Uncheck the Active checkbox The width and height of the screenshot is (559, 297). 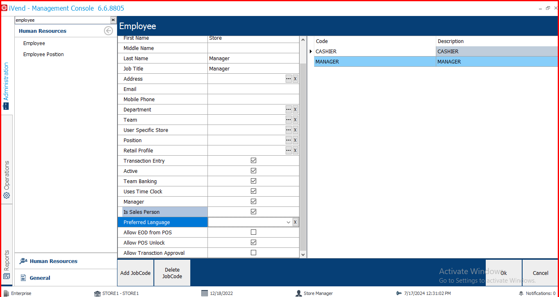tap(253, 171)
